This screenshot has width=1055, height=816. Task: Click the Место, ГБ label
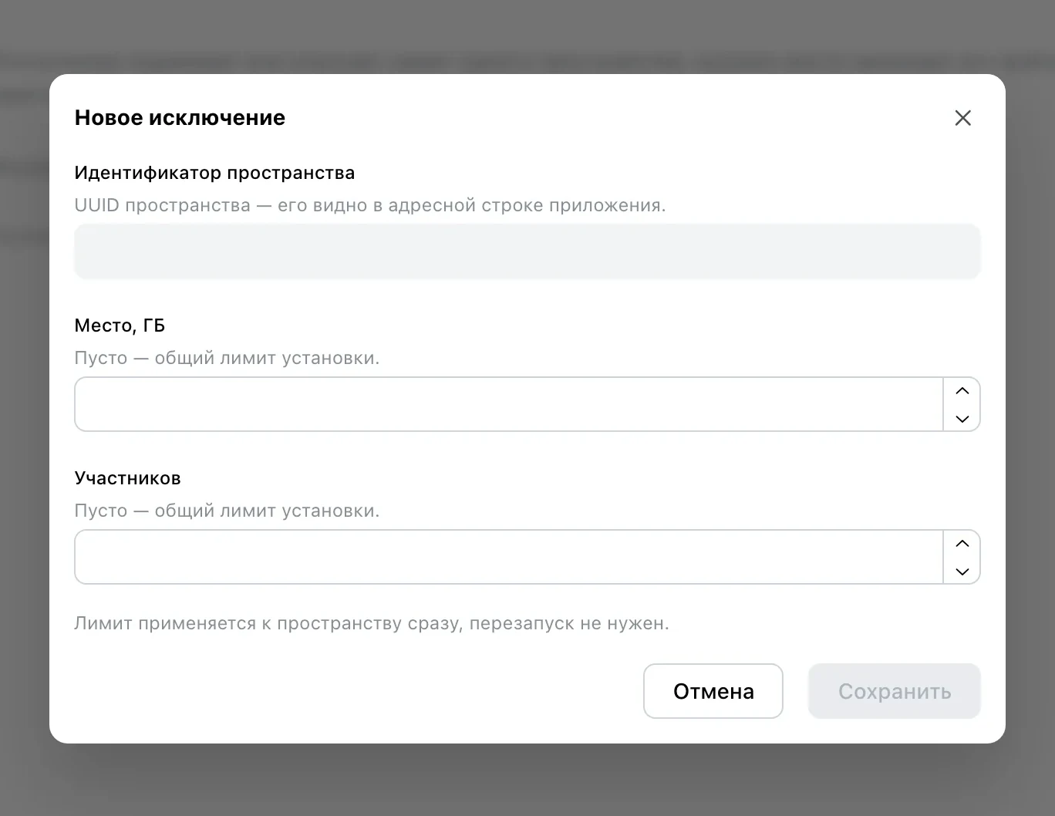[x=120, y=325]
